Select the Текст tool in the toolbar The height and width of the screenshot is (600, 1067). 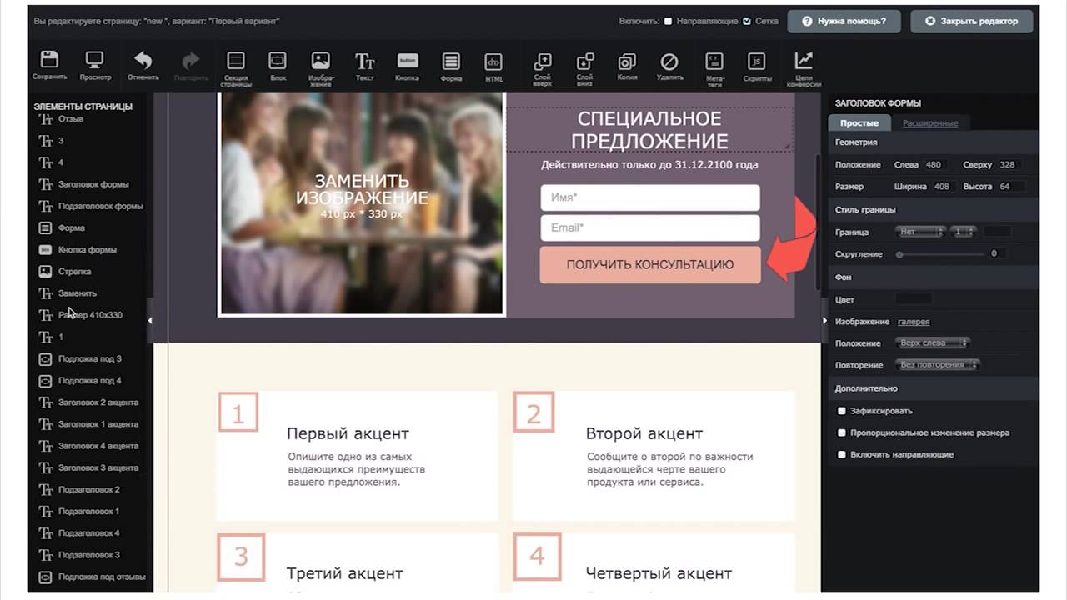tap(365, 61)
